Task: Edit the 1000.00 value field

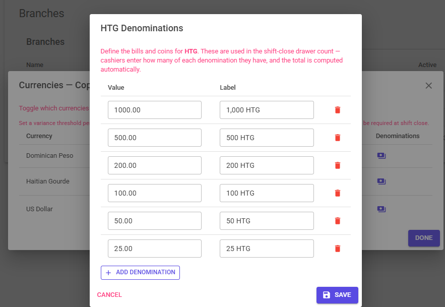Action: coord(155,110)
